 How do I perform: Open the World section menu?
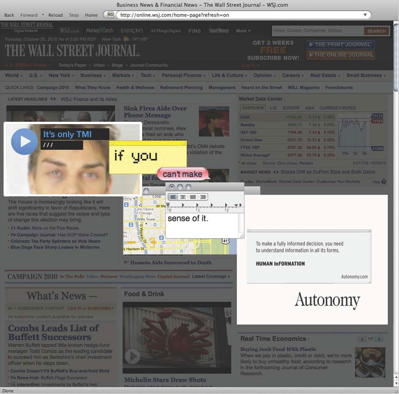tap(14, 75)
